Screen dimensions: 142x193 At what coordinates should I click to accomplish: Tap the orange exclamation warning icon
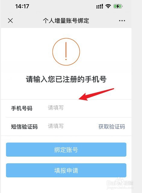[x=66, y=52]
